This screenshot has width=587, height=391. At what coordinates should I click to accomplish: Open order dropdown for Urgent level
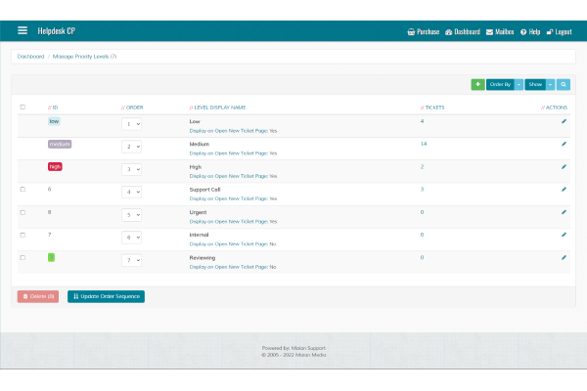[131, 215]
